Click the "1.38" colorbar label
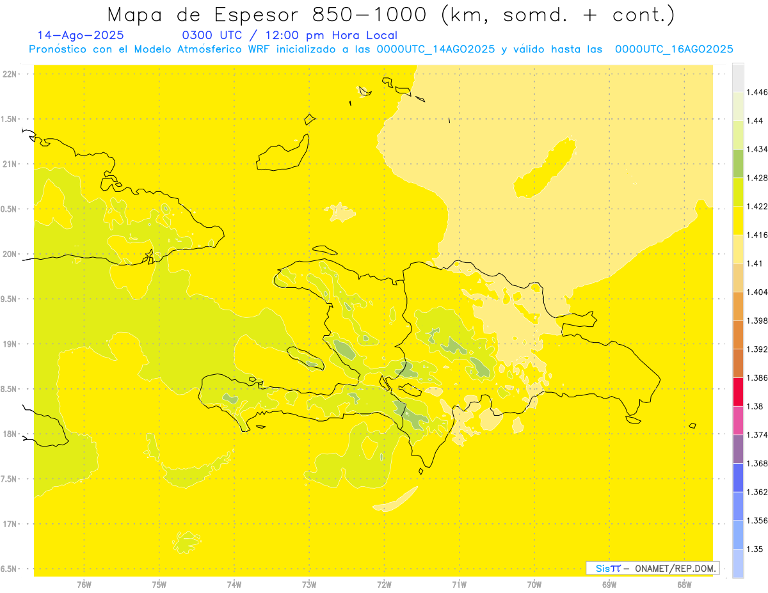This screenshot has height=593, width=768. click(x=756, y=406)
